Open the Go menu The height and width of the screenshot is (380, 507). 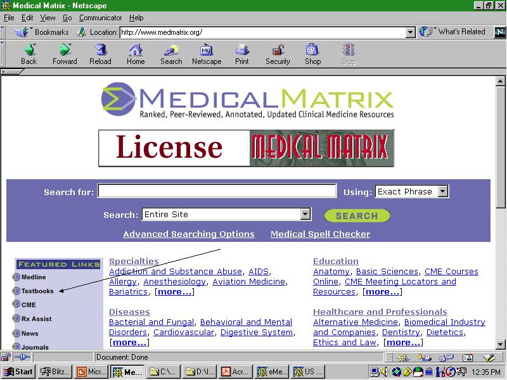pyautogui.click(x=67, y=18)
